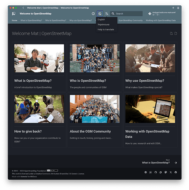Open the language translate icon menu

(106, 14)
